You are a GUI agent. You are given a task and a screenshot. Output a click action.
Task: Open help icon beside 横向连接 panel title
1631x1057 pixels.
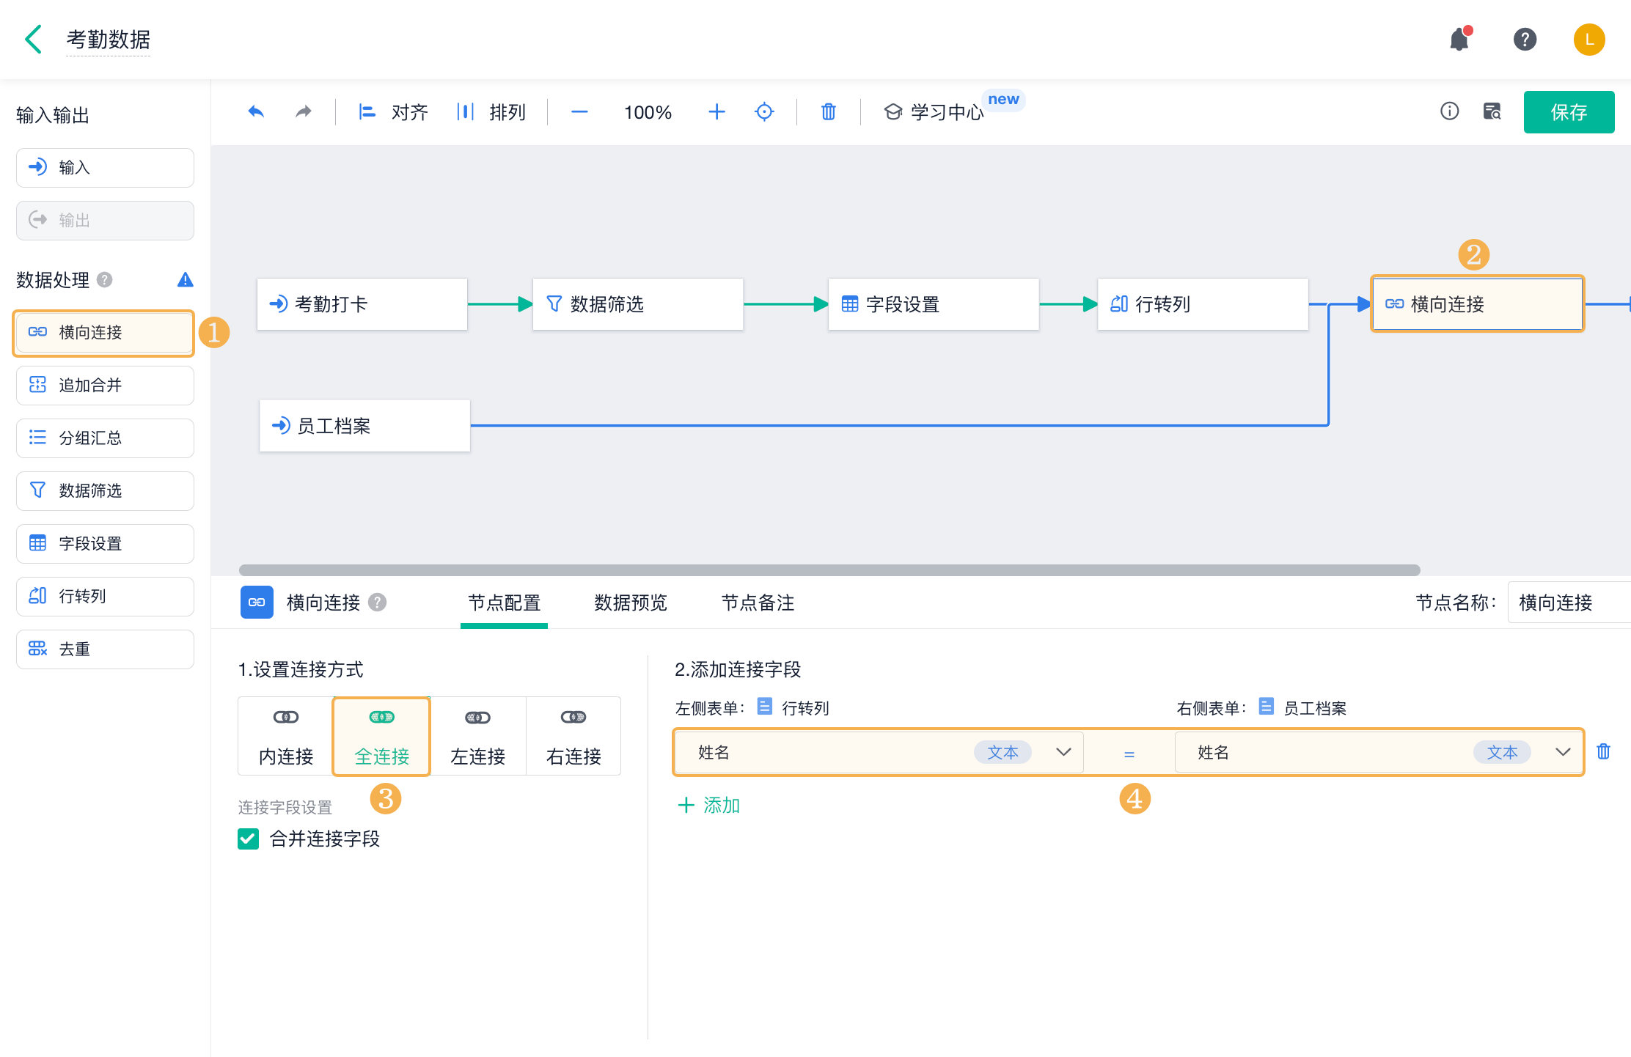[377, 603]
